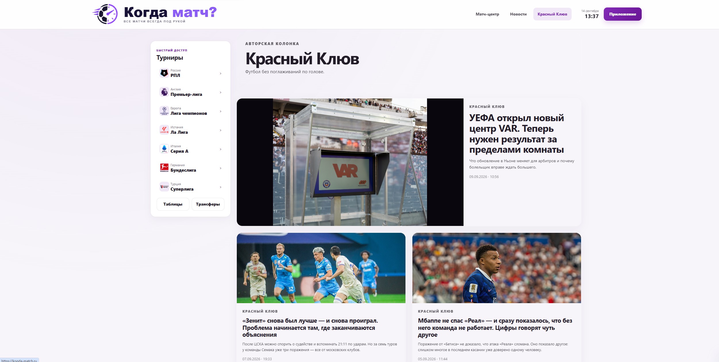Click the Суперлига tournament label
719x362 pixels.
[x=182, y=189]
